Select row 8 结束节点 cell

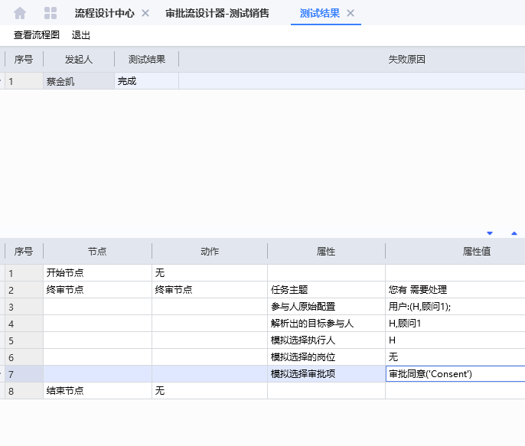(x=97, y=391)
